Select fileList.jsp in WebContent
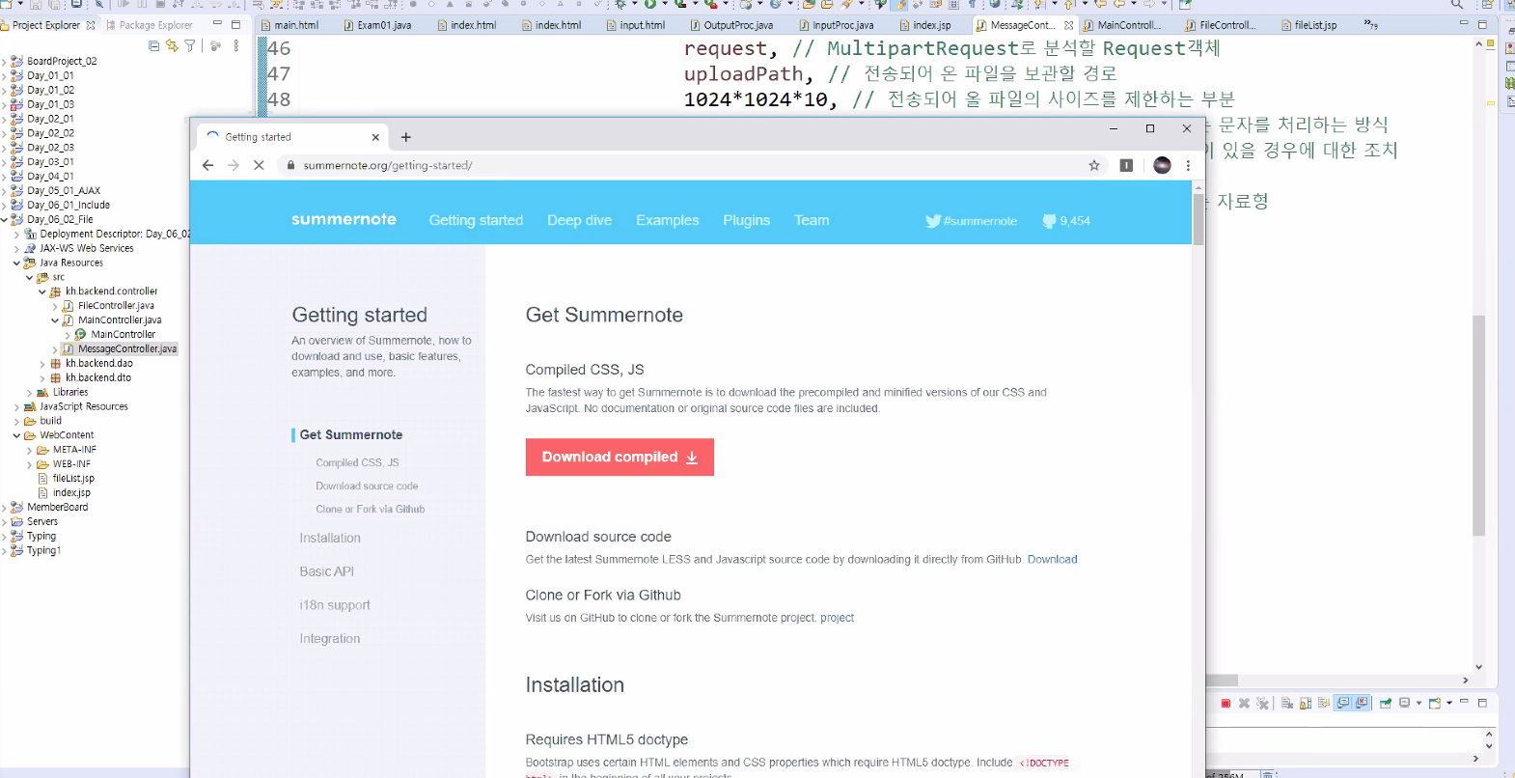The image size is (1515, 778). (73, 479)
